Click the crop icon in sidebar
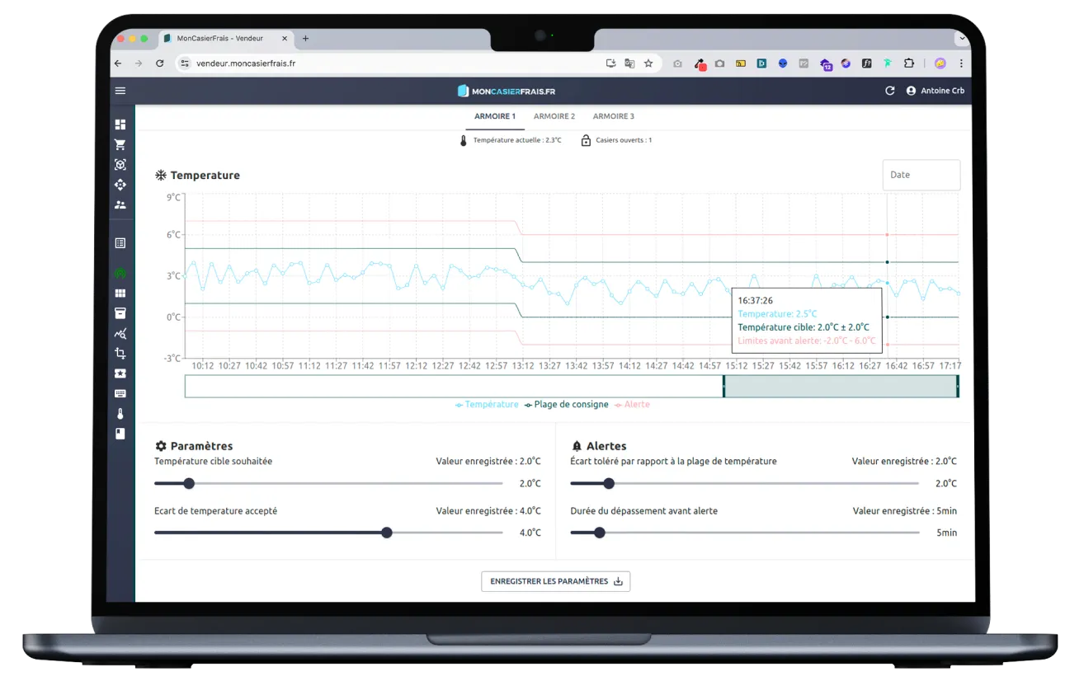Viewport: 1084px width, 695px height. tap(120, 353)
